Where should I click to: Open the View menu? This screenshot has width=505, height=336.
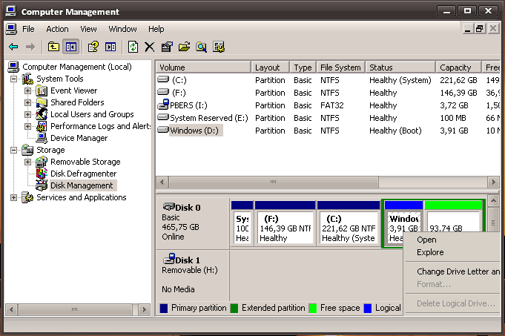tap(88, 29)
